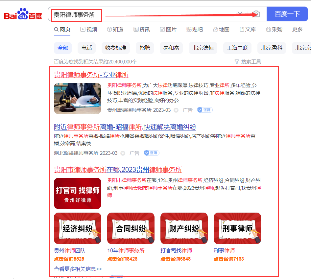Image resolution: width=311 pixels, height=279 pixels.
Task: Switch to the 视频 tab
Action: 89,30
